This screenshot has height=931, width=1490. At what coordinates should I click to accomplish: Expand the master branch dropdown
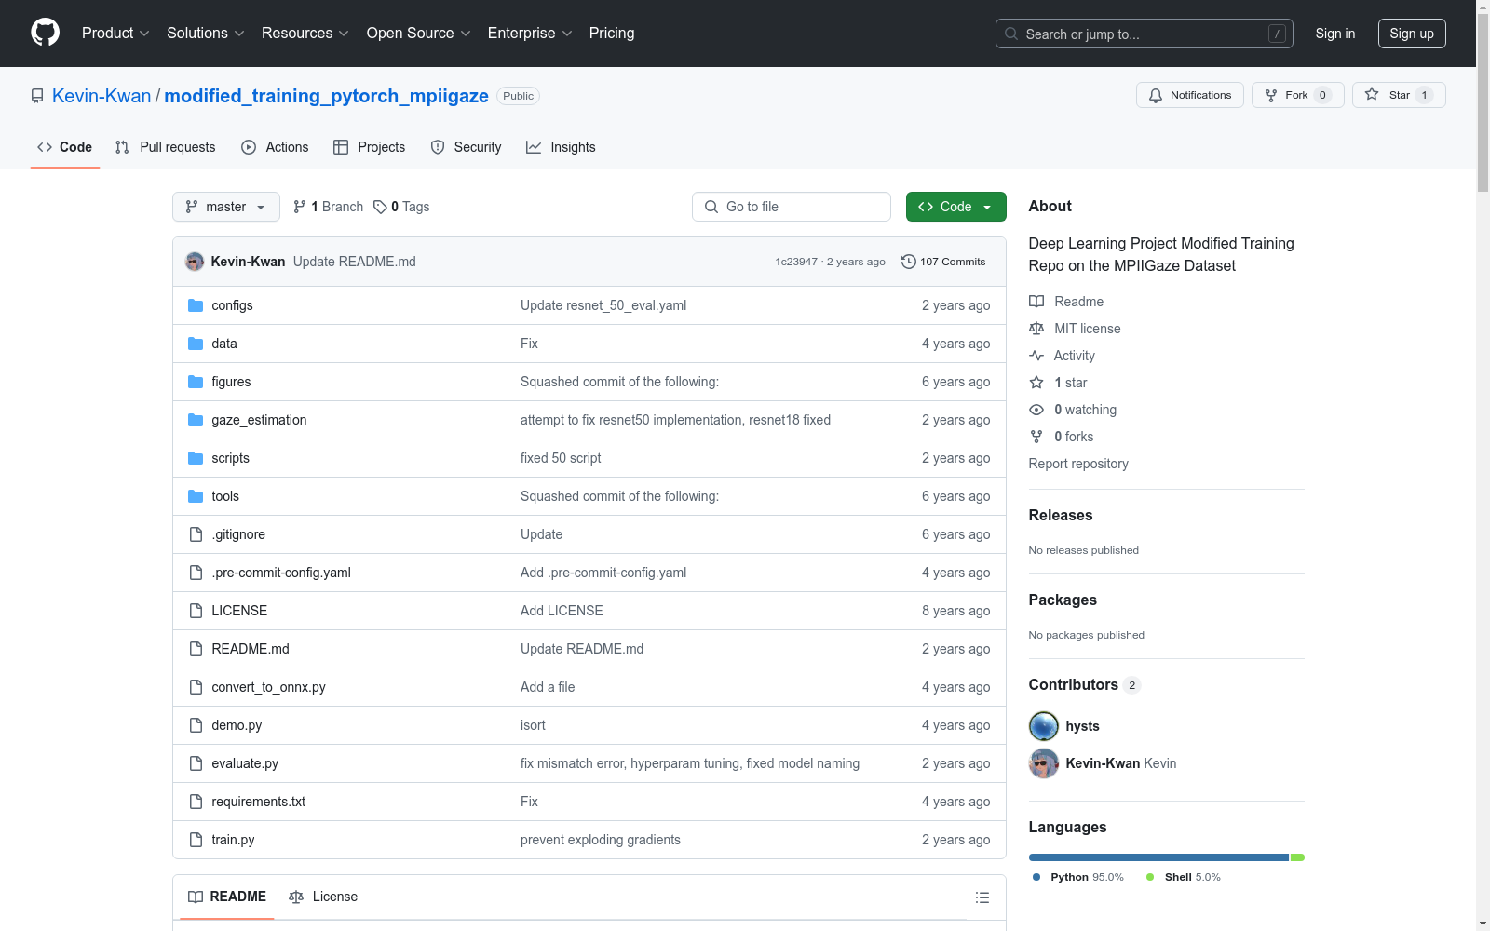226,207
